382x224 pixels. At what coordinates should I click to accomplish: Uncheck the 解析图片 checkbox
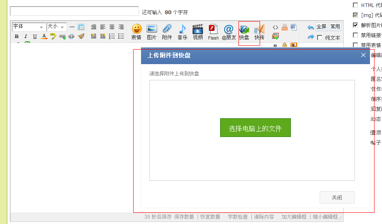[x=355, y=25]
